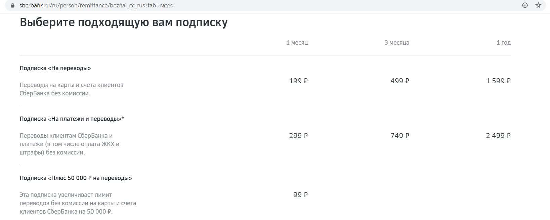Select the 3 месяца column header
The height and width of the screenshot is (220, 550).
click(x=397, y=43)
